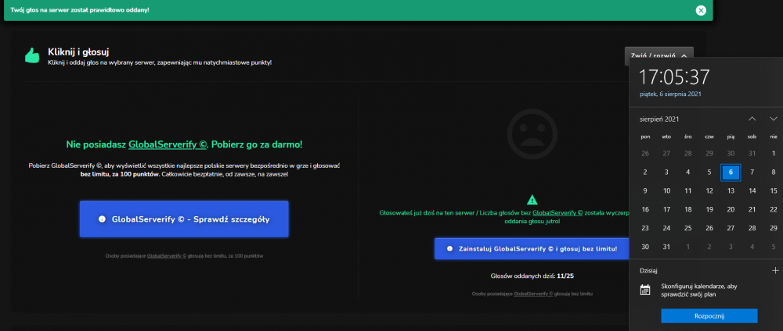
Task: Click the clock time 17:05:37
Action: (x=675, y=77)
